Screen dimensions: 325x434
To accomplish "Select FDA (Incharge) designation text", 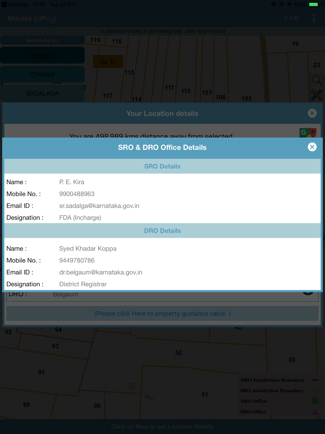I will [x=80, y=218].
